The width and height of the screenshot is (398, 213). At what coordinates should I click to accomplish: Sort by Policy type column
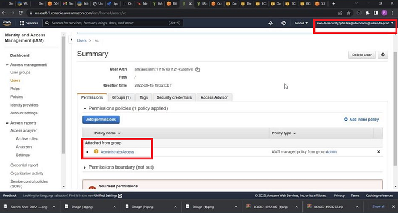pos(284,133)
